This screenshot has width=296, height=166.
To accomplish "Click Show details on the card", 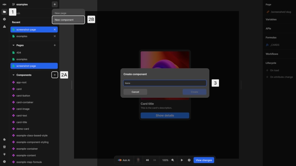I will tap(165, 115).
